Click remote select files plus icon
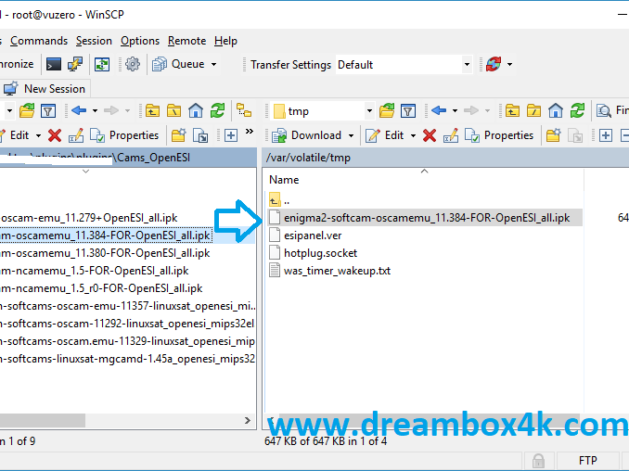The width and height of the screenshot is (629, 471). [605, 135]
